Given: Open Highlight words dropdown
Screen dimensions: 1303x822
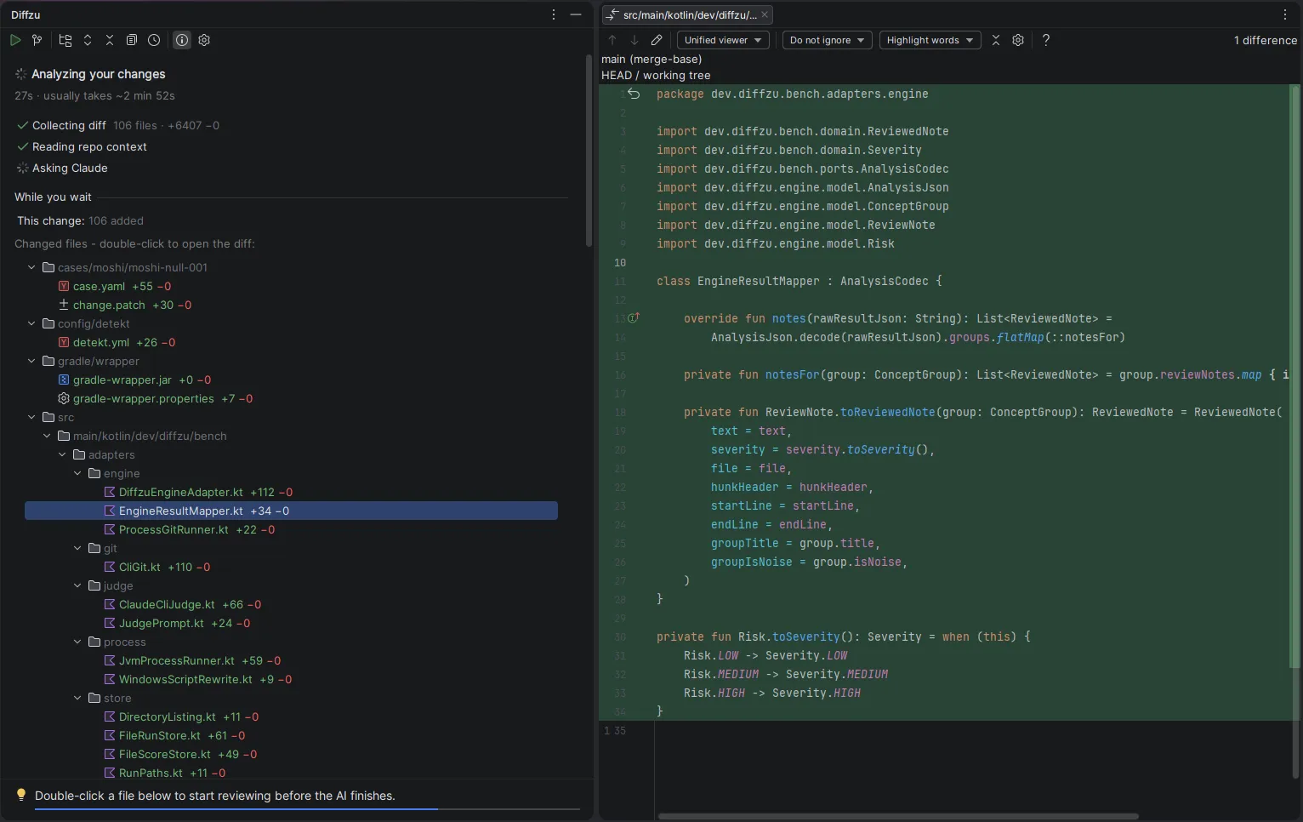Looking at the screenshot, I should pyautogui.click(x=930, y=40).
